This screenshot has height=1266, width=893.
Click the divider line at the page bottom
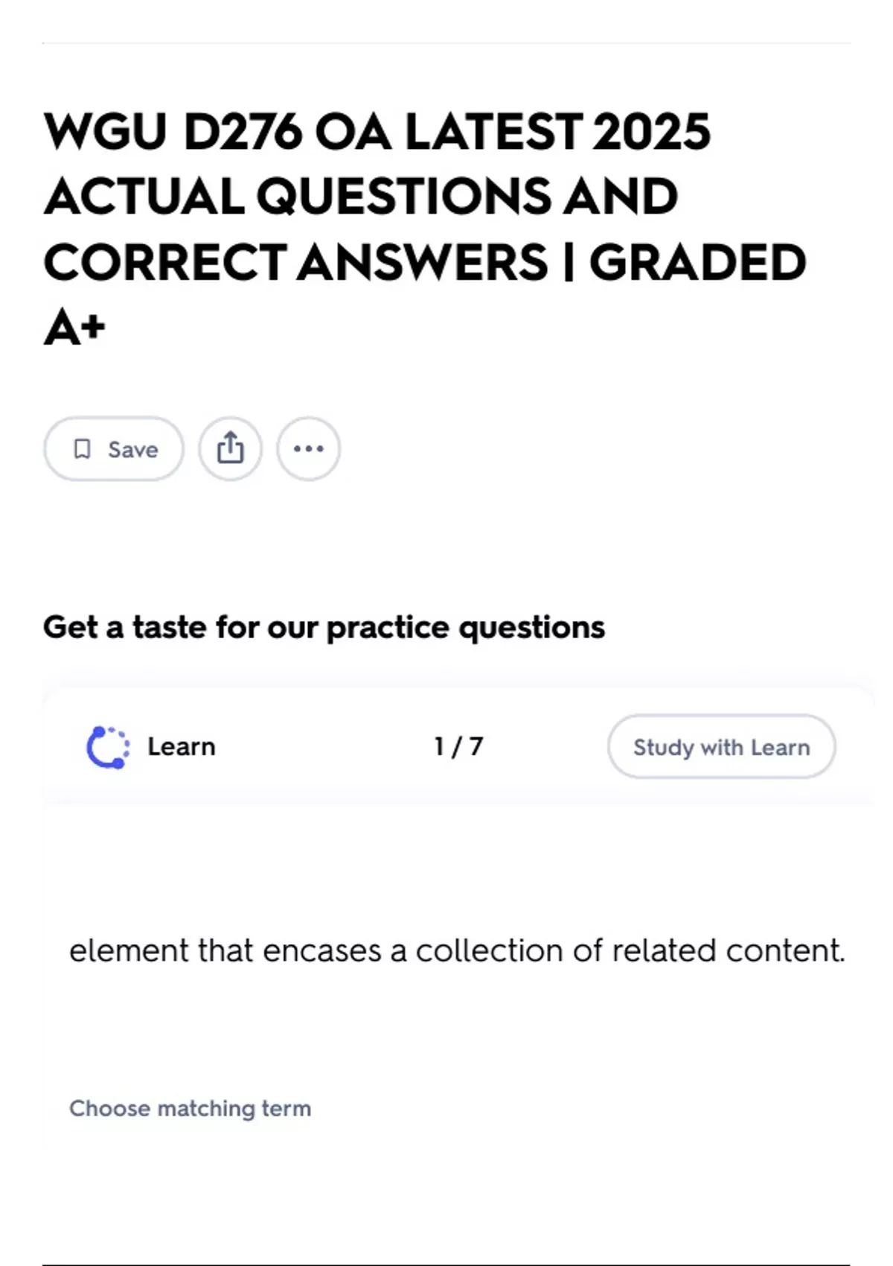pyautogui.click(x=446, y=1264)
